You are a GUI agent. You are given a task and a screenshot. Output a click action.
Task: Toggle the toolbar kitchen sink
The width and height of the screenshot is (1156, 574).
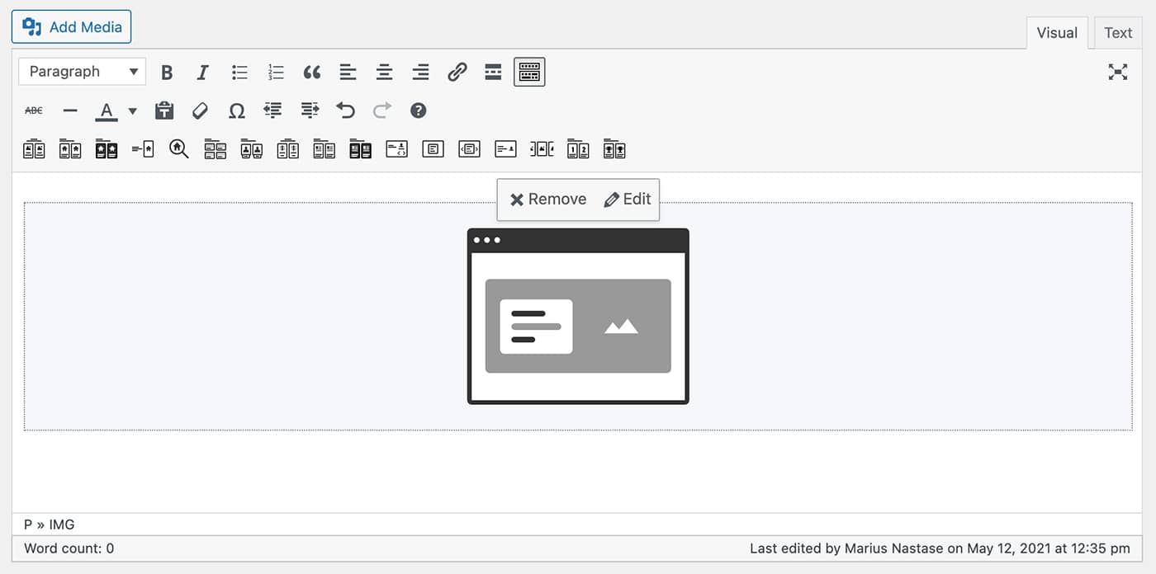click(529, 73)
